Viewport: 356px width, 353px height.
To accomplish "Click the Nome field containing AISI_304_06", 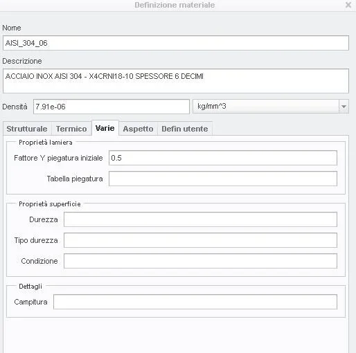I will [176, 43].
